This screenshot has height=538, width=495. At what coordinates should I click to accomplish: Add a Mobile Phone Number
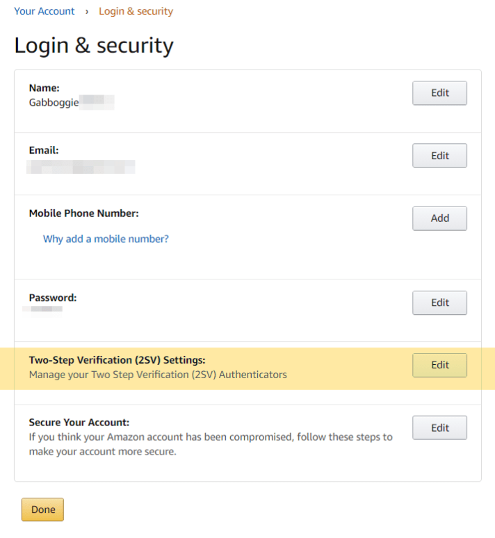point(439,218)
